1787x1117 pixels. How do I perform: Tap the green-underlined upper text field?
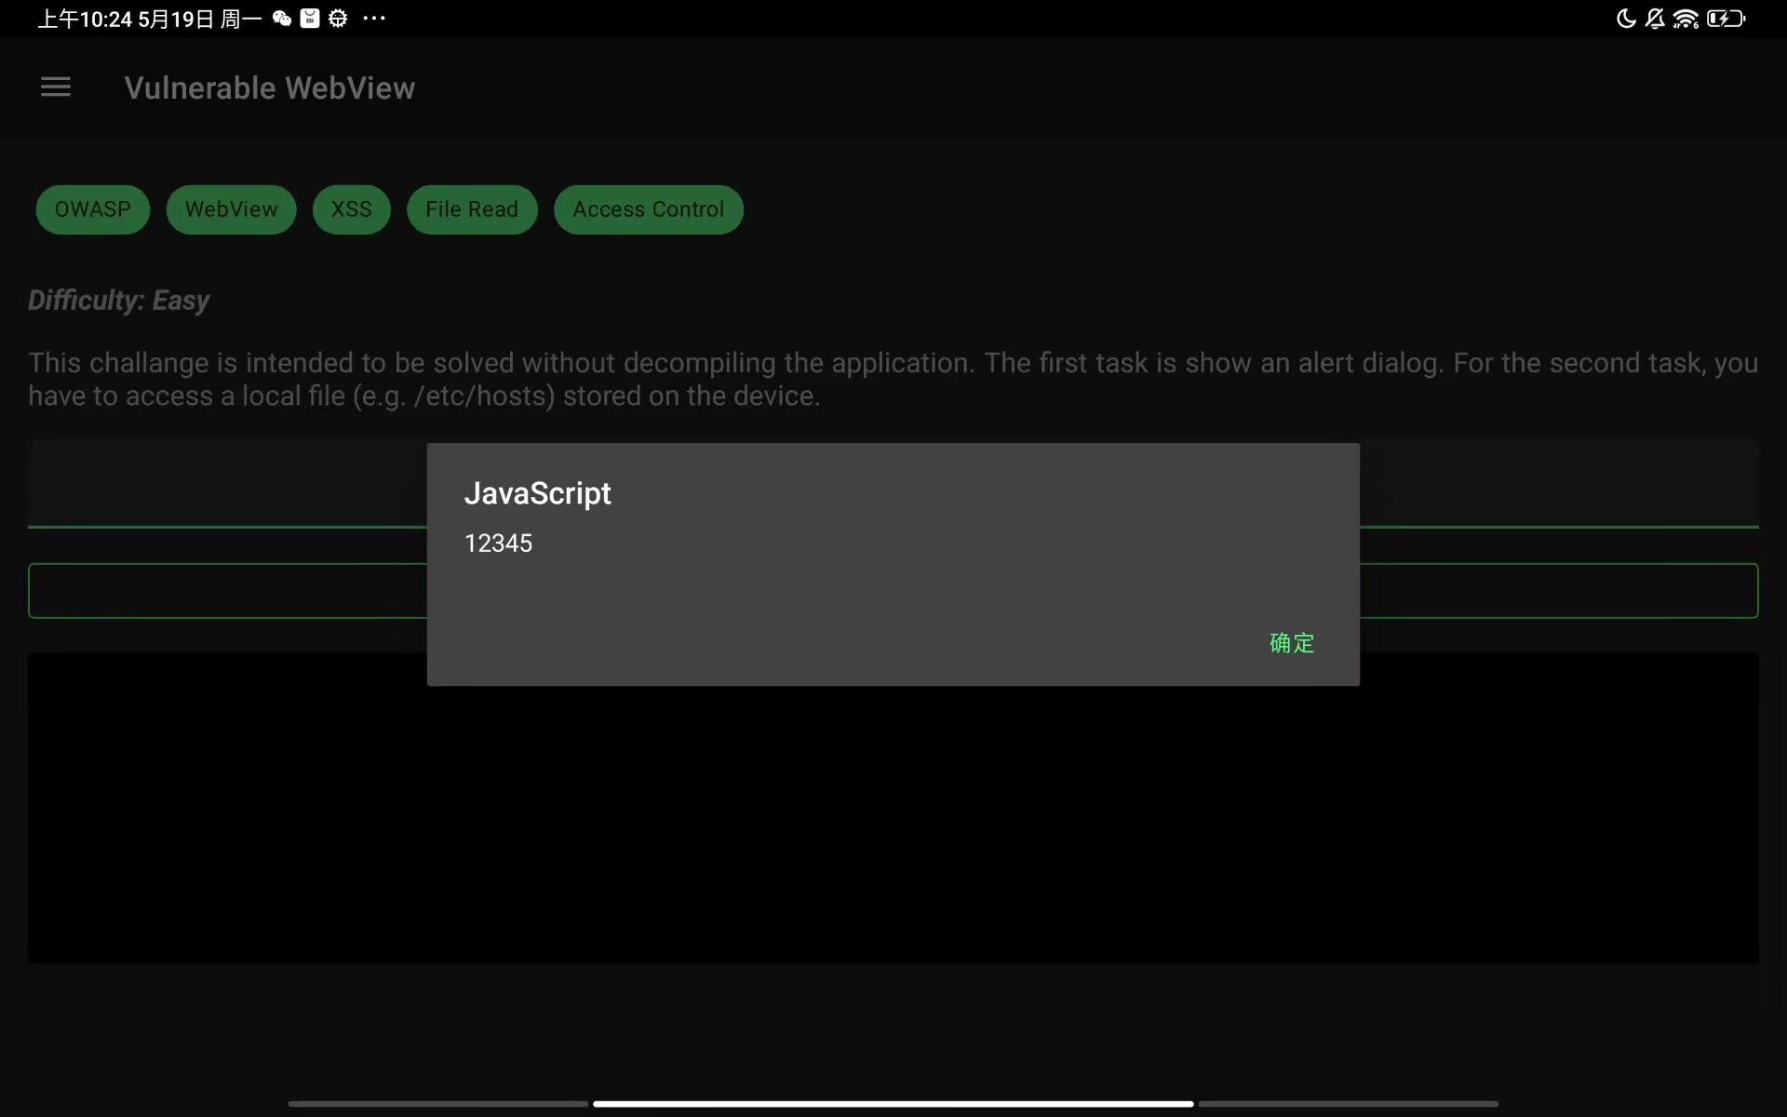[228, 484]
